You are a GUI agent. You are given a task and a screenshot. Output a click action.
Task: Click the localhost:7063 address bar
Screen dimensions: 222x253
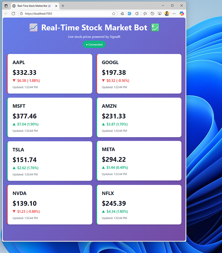63,14
